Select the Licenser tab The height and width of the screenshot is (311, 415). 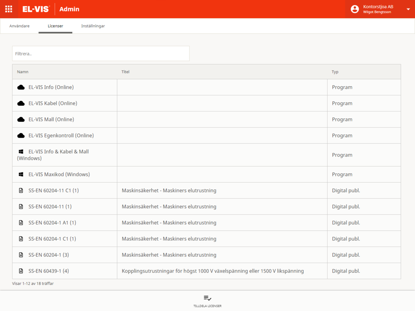(55, 26)
